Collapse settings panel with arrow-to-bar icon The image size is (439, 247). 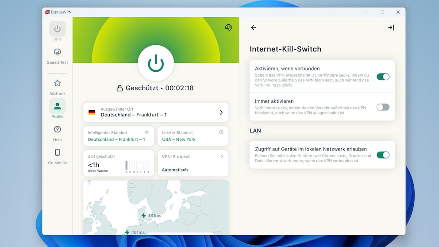[391, 27]
